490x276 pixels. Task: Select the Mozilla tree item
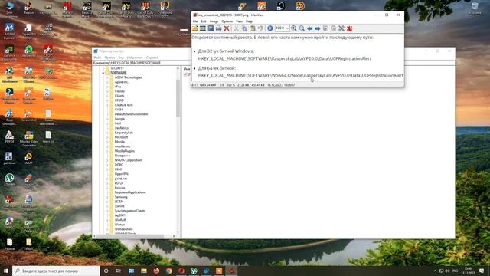point(119,142)
